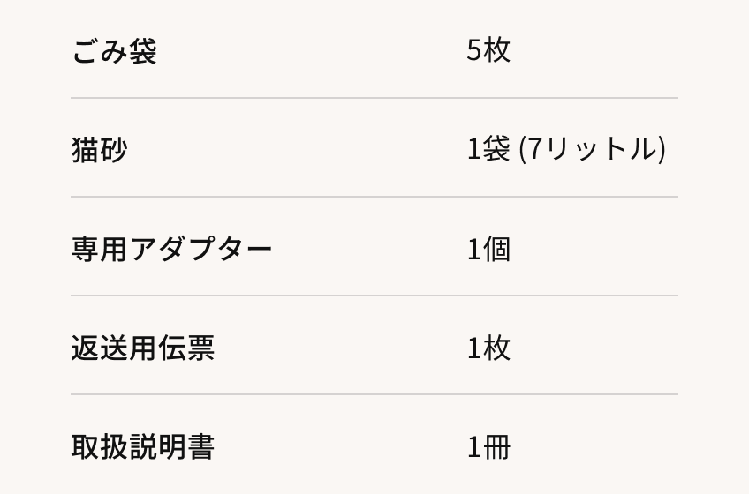Click the 取扱説明書 item label
Image resolution: width=749 pixels, height=494 pixels.
[x=142, y=446]
